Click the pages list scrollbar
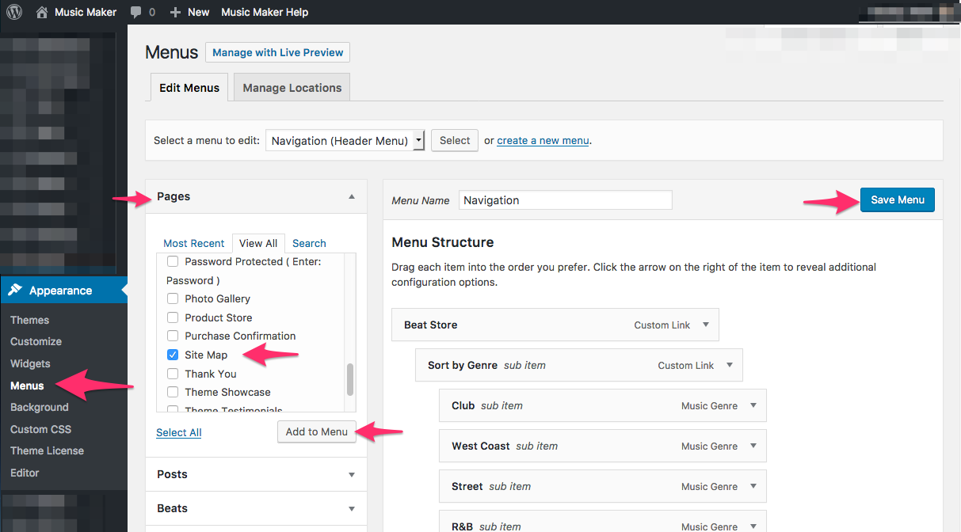 coord(350,380)
